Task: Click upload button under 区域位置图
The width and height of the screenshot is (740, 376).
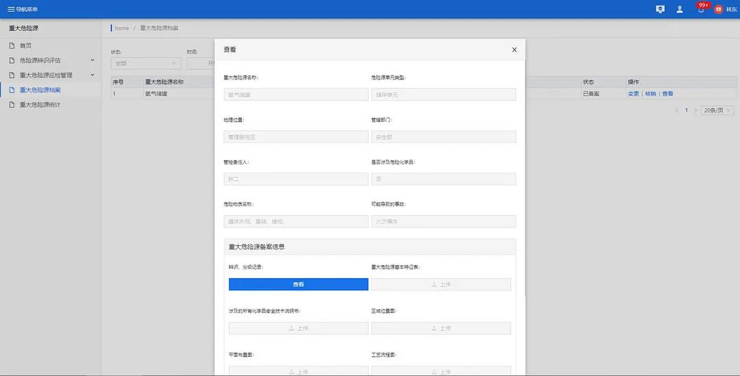Action: pyautogui.click(x=441, y=328)
